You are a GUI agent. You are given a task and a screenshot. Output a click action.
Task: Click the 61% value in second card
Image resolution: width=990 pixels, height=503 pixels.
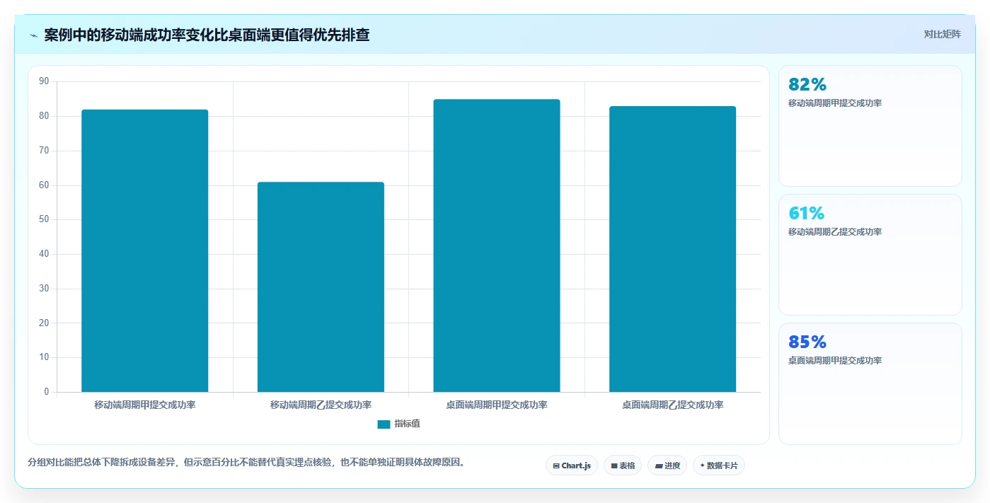(x=807, y=214)
